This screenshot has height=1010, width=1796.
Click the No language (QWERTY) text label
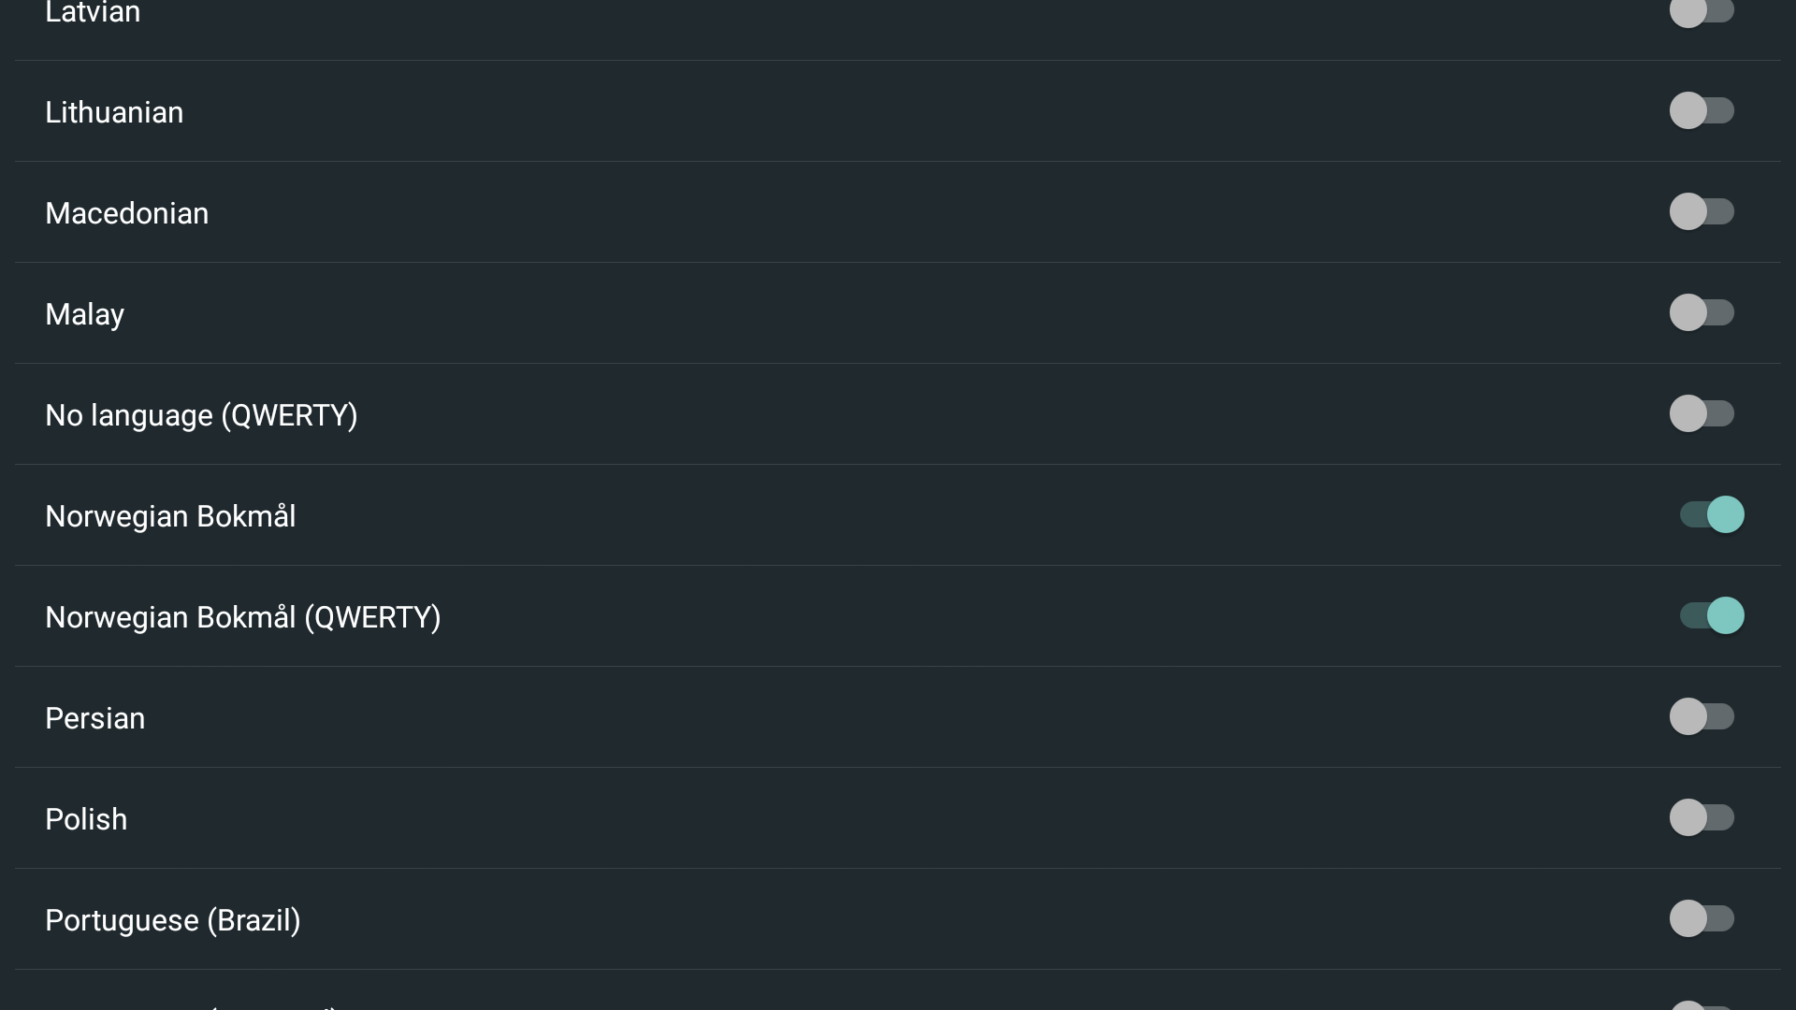[201, 415]
